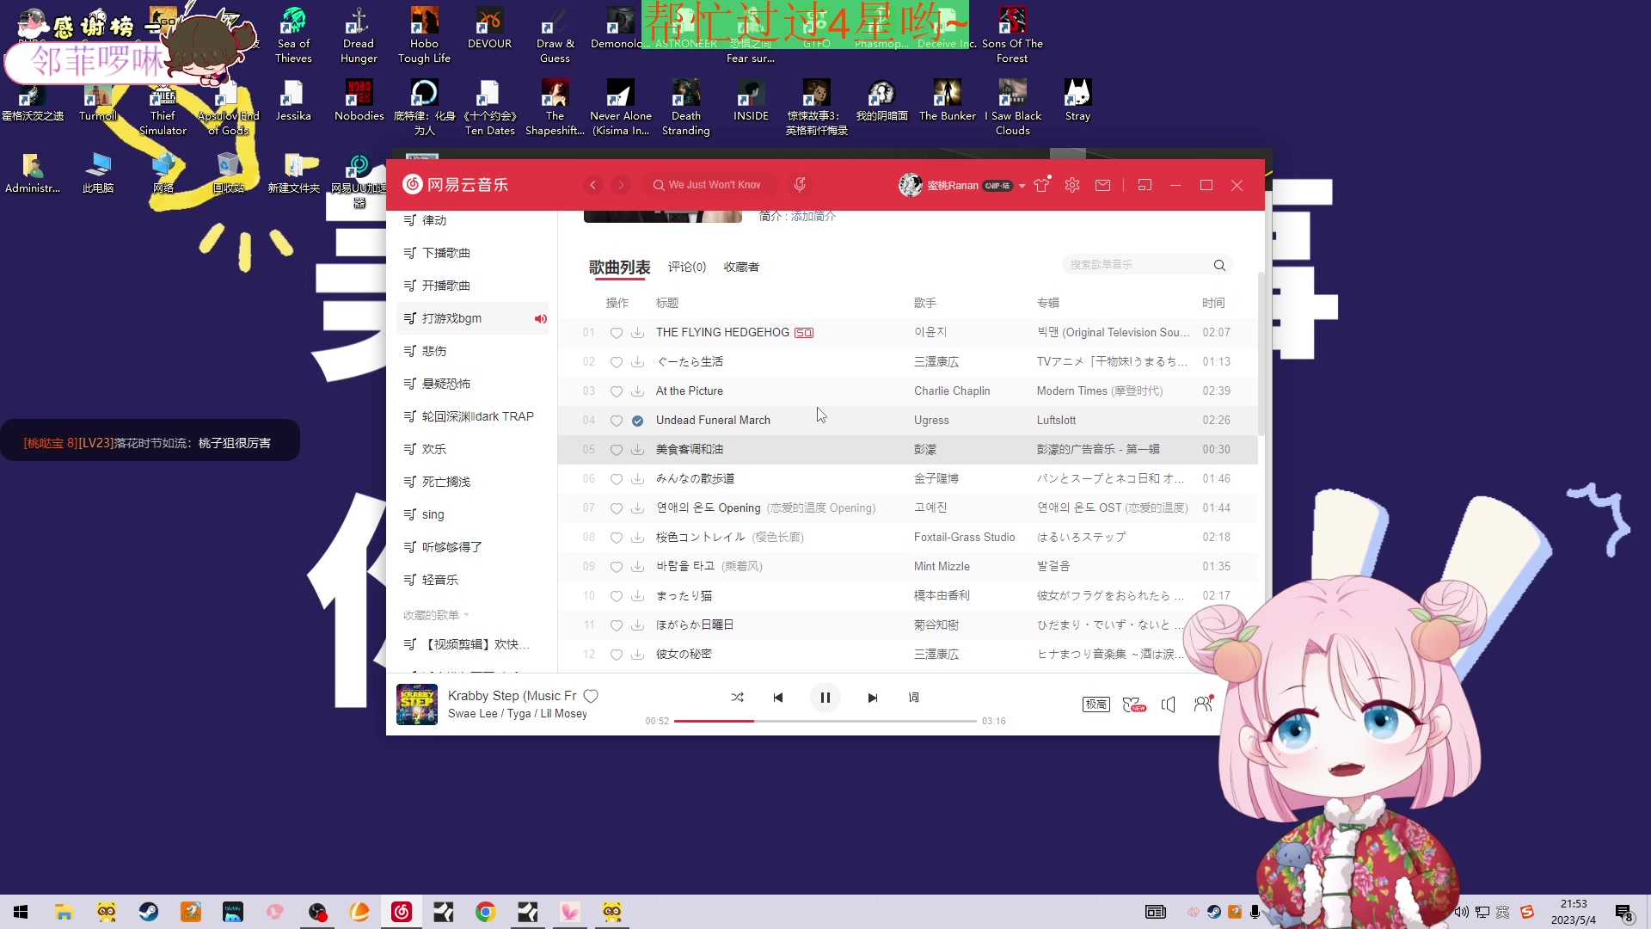This screenshot has height=929, width=1651.
Task: Skip to next track
Action: [872, 698]
